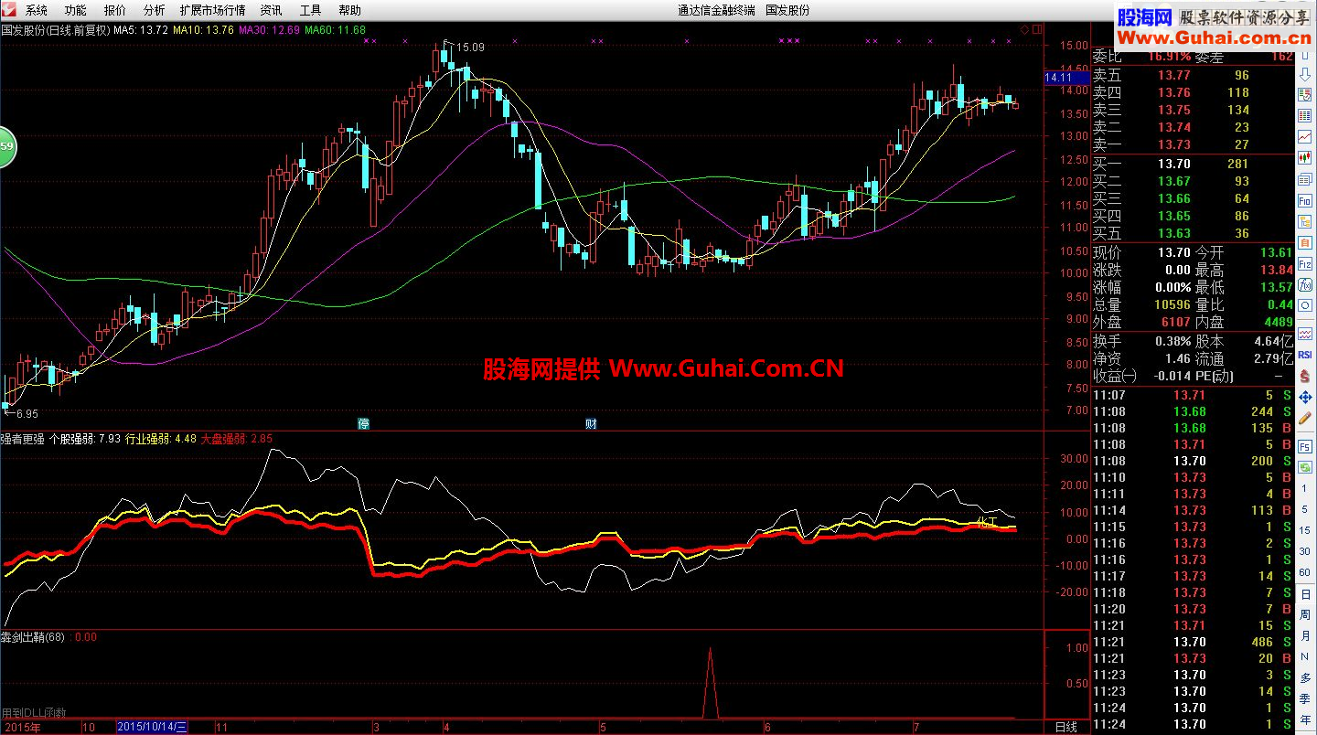Click the 换手 0.38% value
Screen dimensions: 1317x735
tap(1172, 341)
